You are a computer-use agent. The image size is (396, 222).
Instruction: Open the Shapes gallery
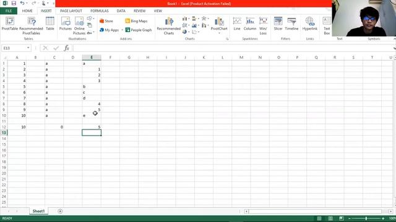click(x=90, y=18)
